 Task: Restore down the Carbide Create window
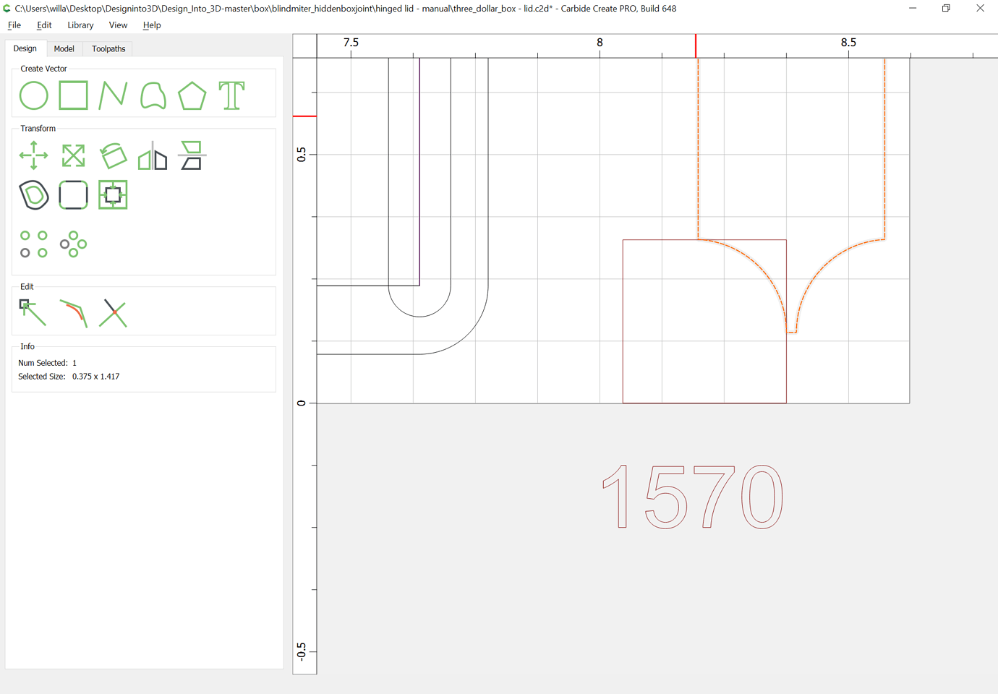(946, 9)
